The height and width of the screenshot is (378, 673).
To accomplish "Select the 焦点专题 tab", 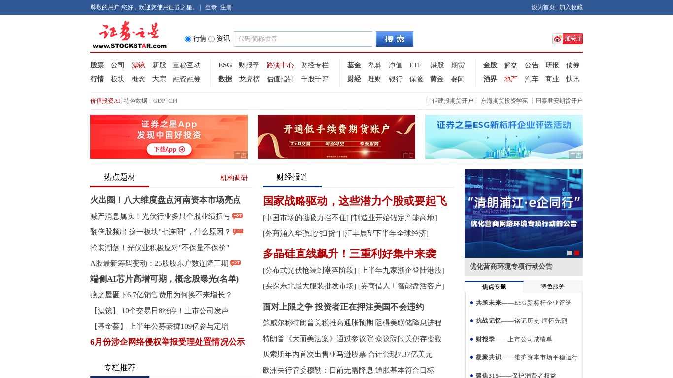I will (x=494, y=286).
